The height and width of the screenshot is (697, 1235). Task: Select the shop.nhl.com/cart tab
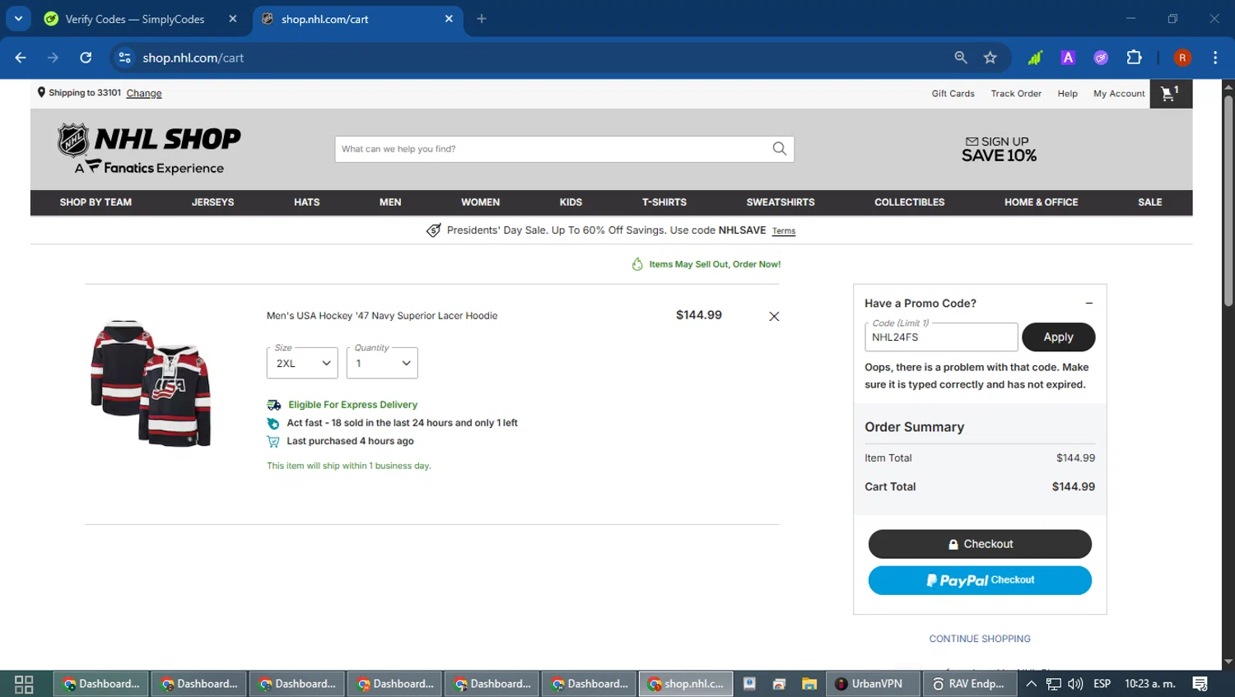click(x=325, y=19)
